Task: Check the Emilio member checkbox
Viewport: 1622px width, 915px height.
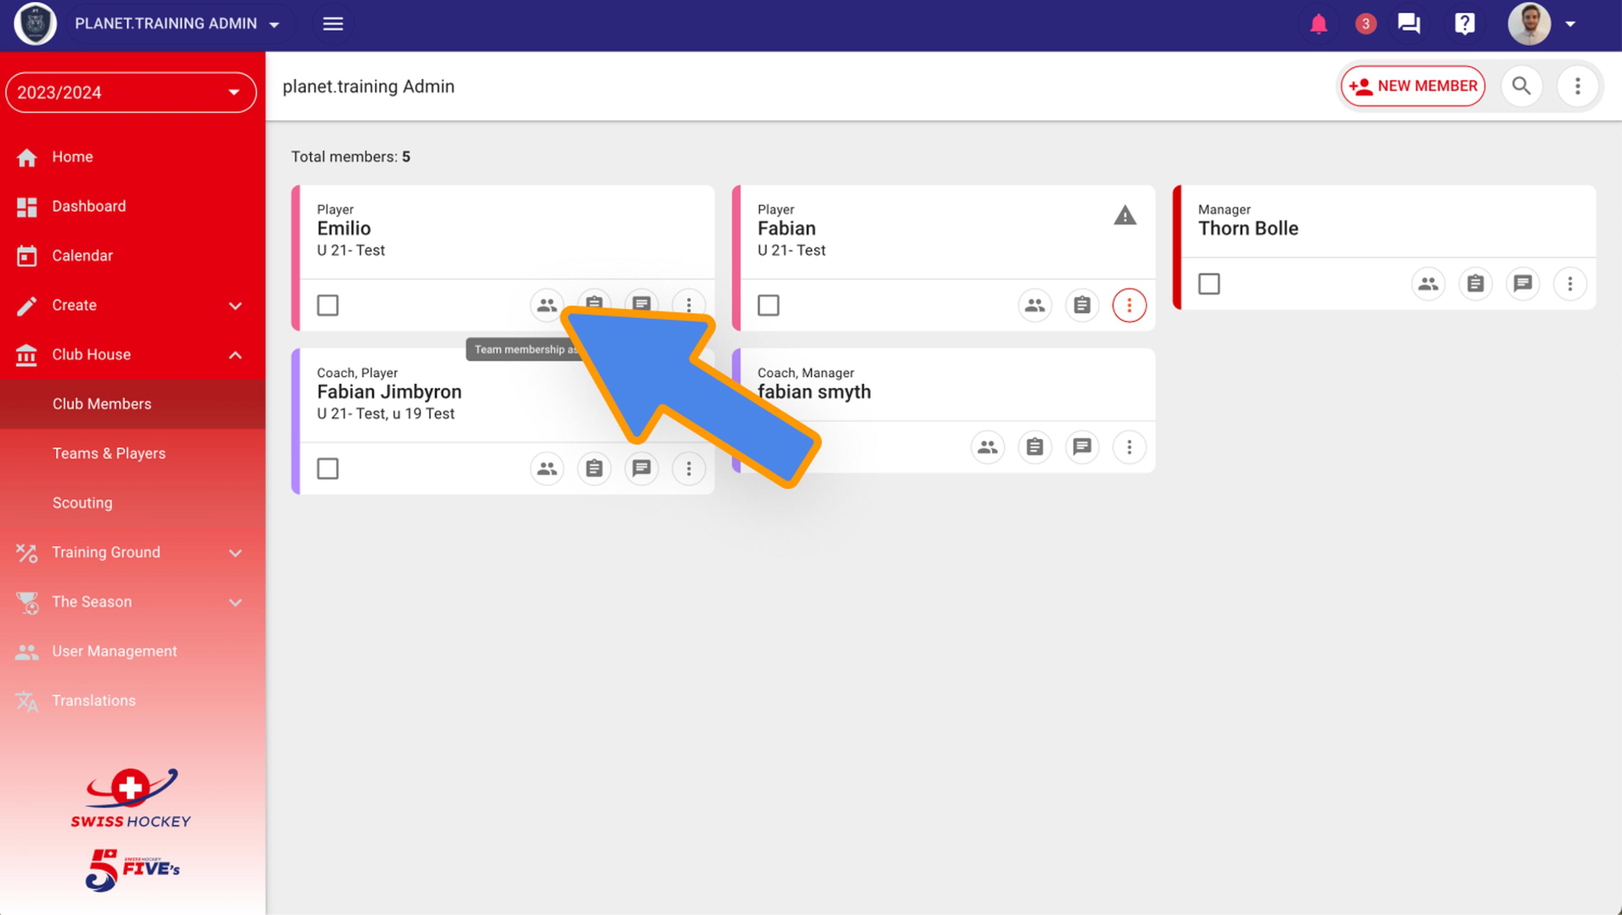Action: [327, 305]
